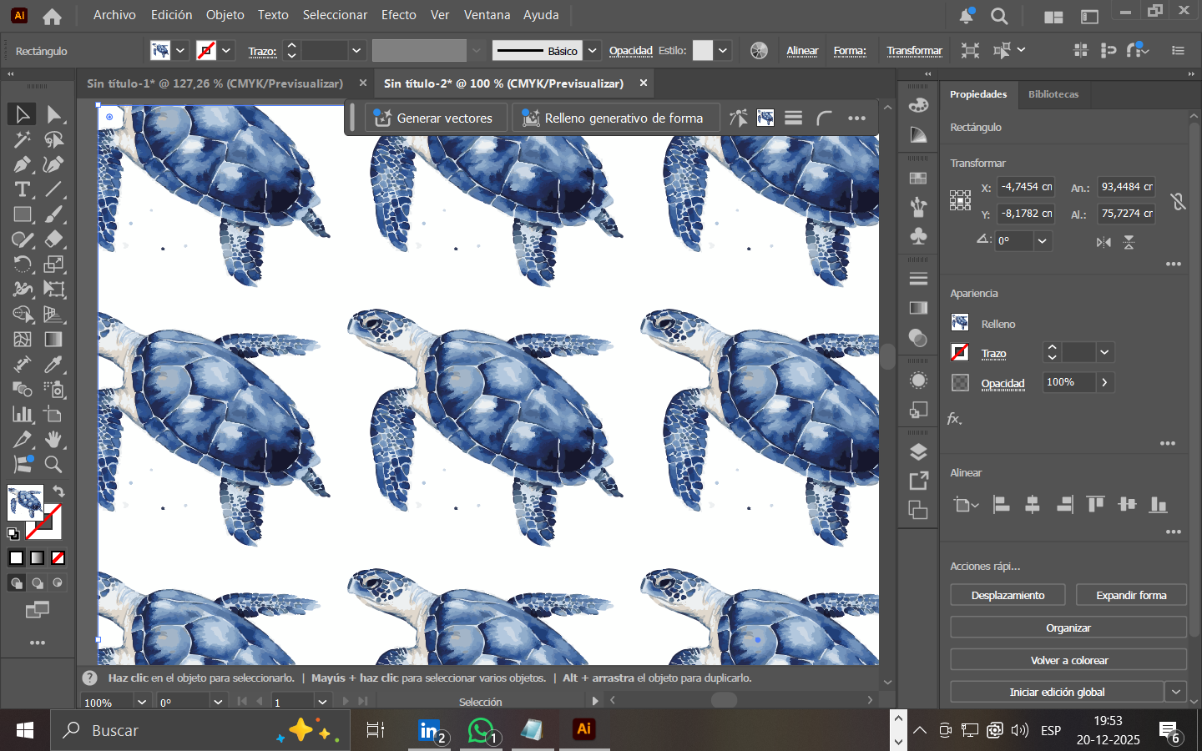Select the Hand tool

coord(54,440)
